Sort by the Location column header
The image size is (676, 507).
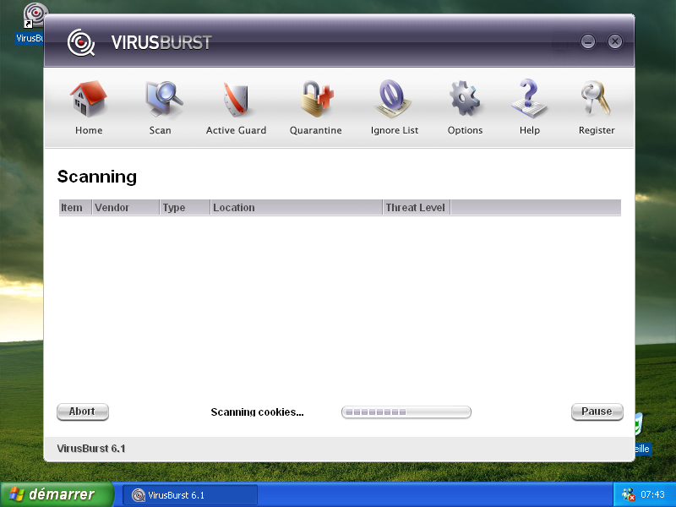click(x=297, y=207)
